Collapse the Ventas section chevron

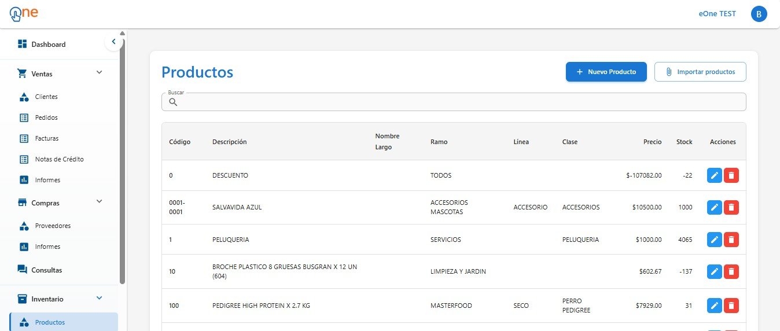click(x=99, y=72)
